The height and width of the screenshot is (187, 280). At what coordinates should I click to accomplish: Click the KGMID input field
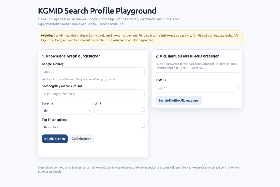197,88
